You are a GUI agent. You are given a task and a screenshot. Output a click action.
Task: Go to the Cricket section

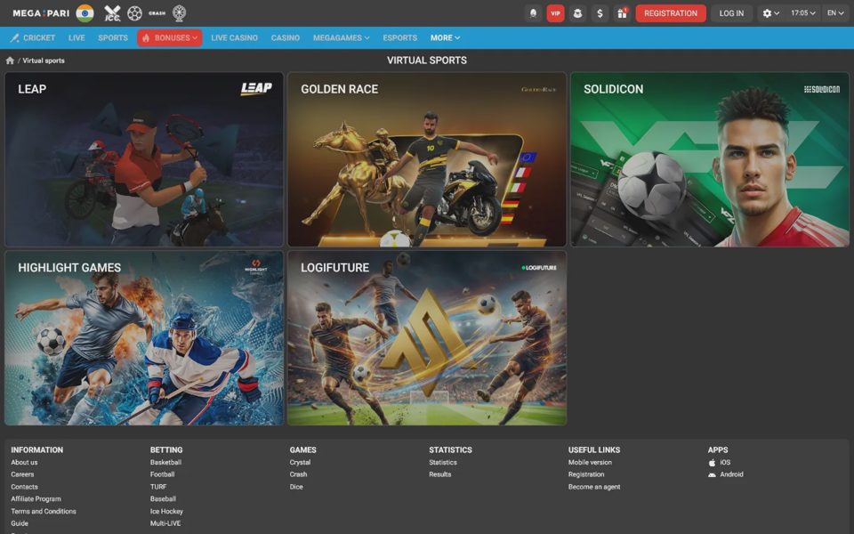coord(33,37)
